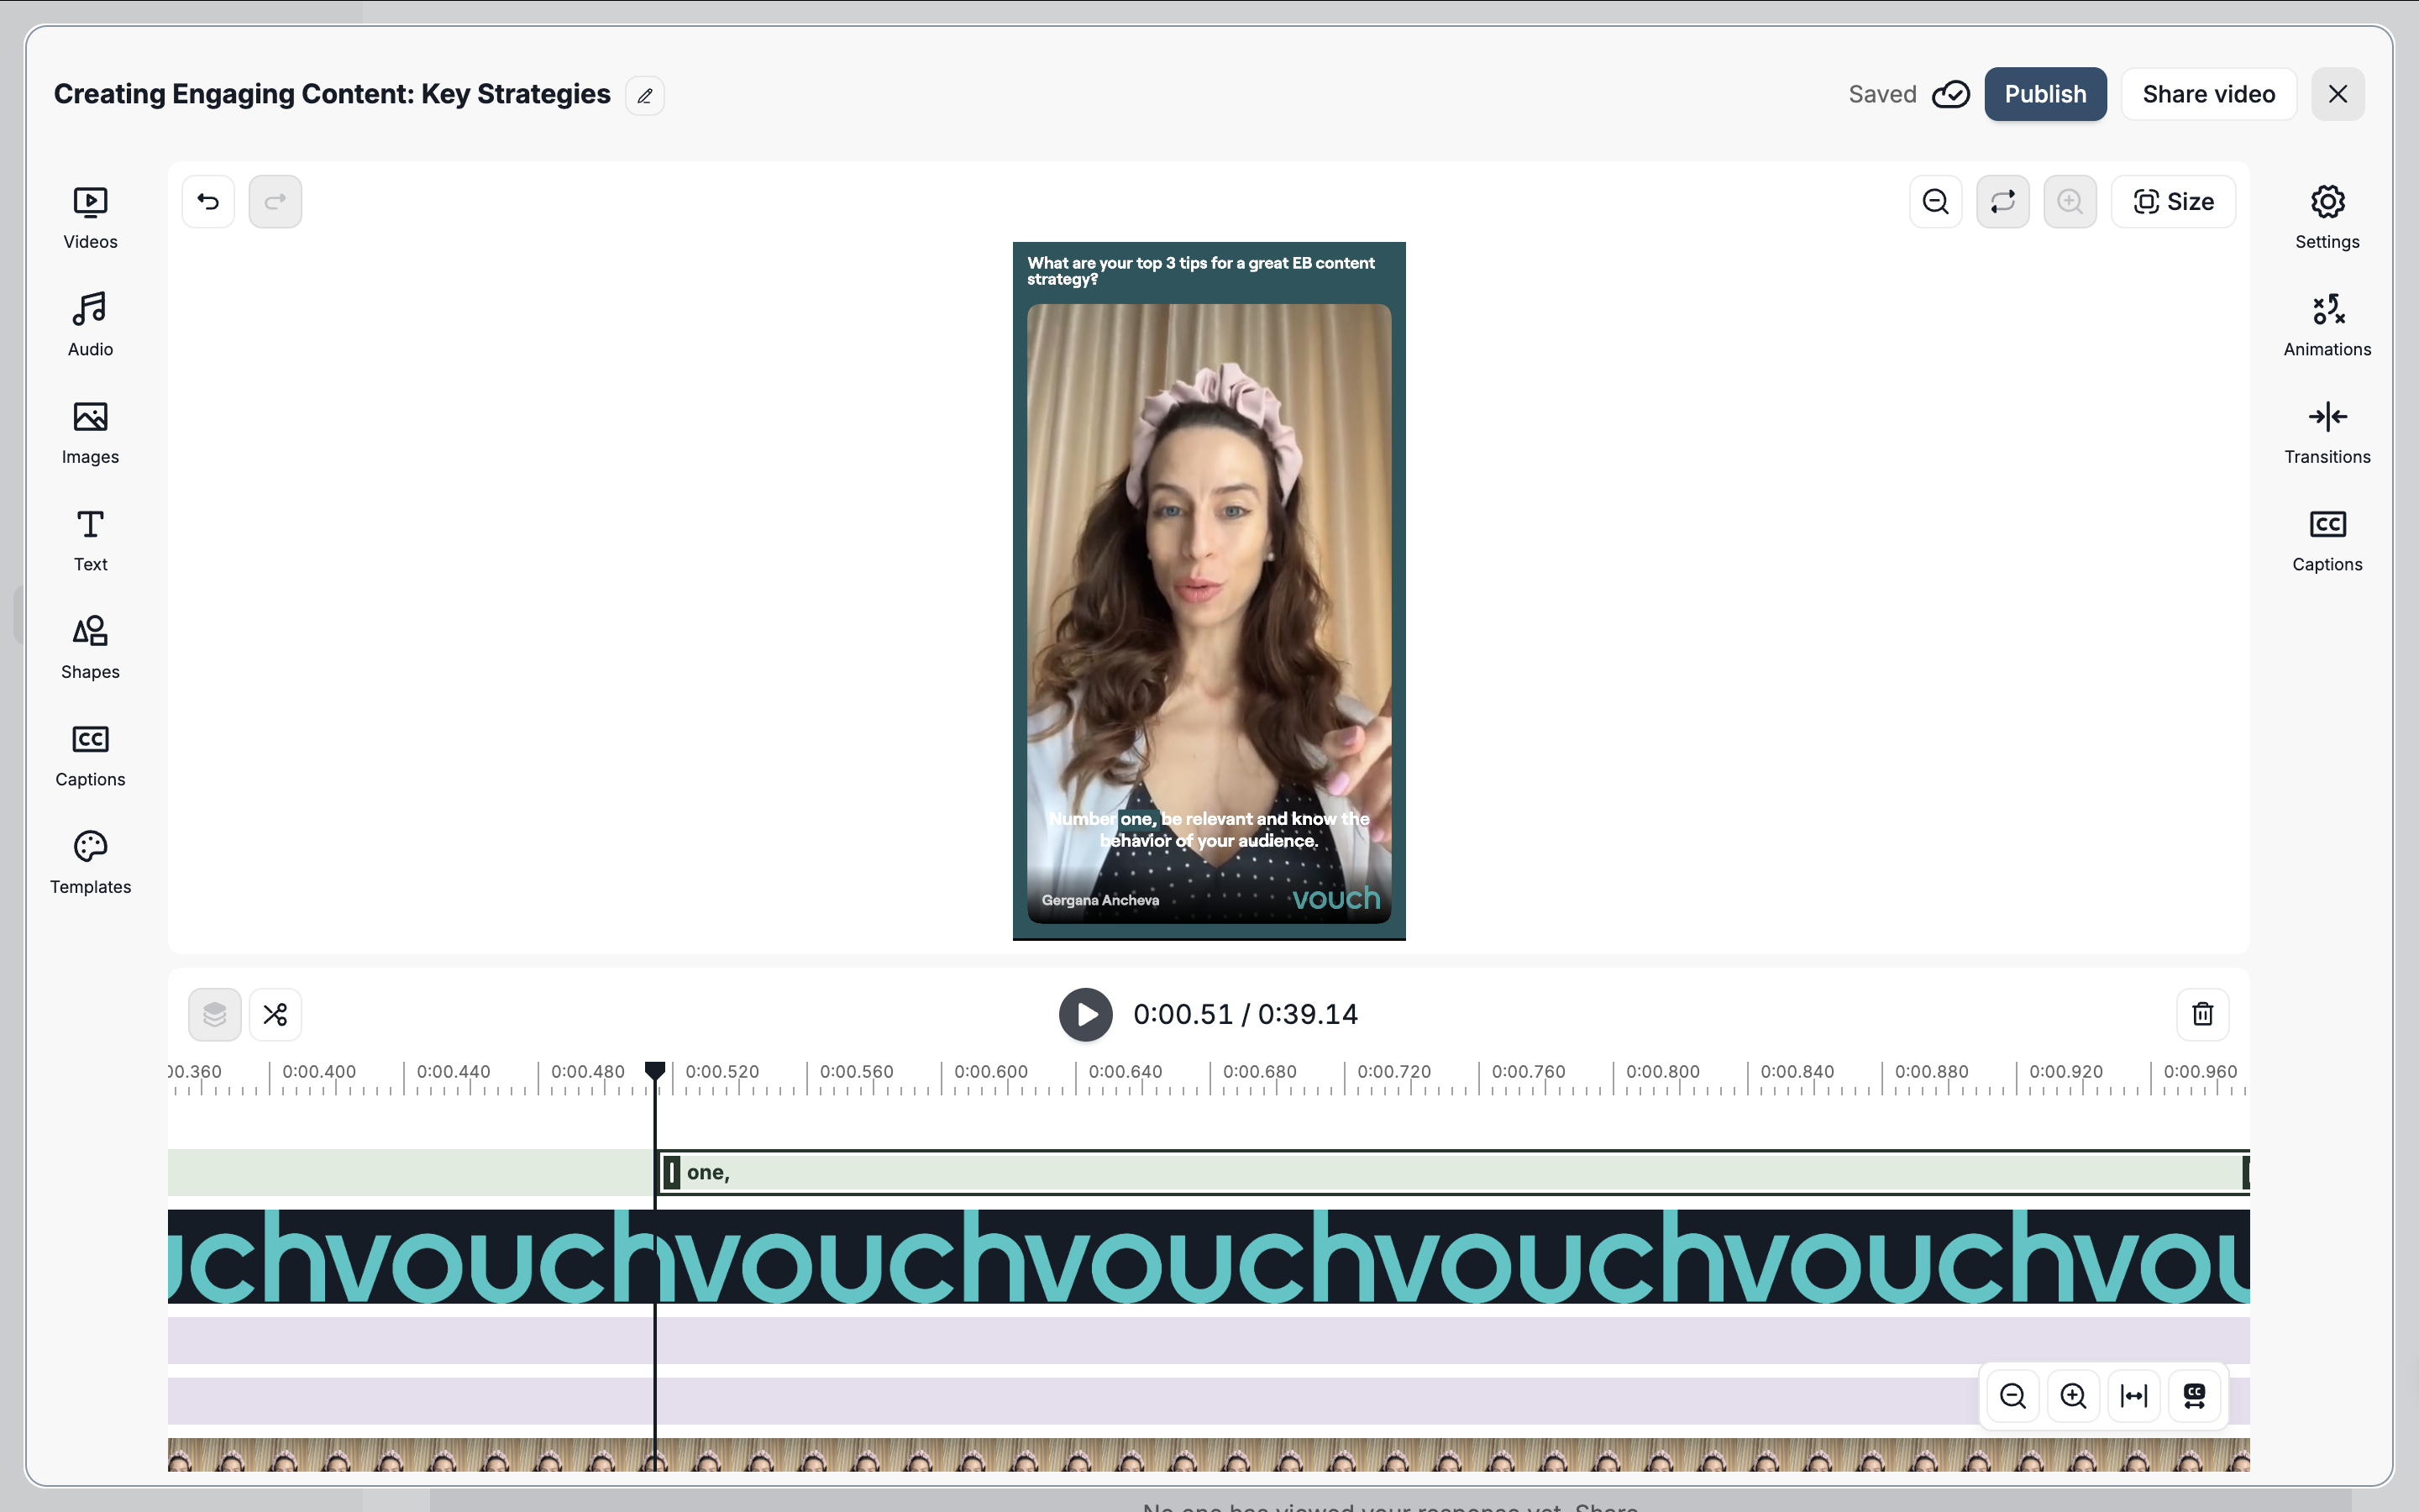The width and height of the screenshot is (2419, 1512).
Task: Open the Videos panel in sidebar
Action: point(90,218)
